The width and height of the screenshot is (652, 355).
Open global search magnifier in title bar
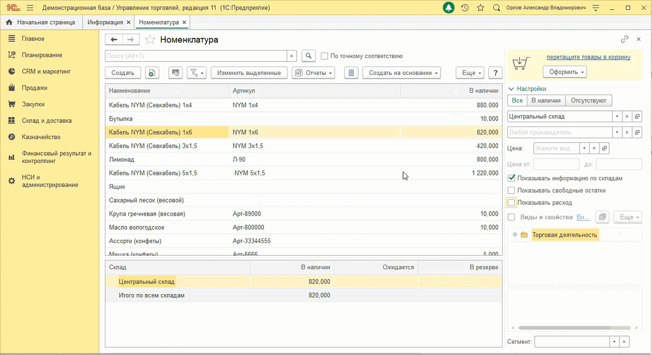[496, 8]
